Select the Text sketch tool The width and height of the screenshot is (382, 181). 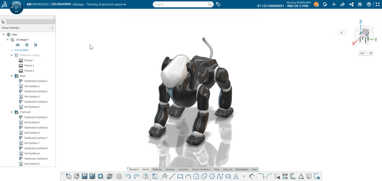coord(236,176)
